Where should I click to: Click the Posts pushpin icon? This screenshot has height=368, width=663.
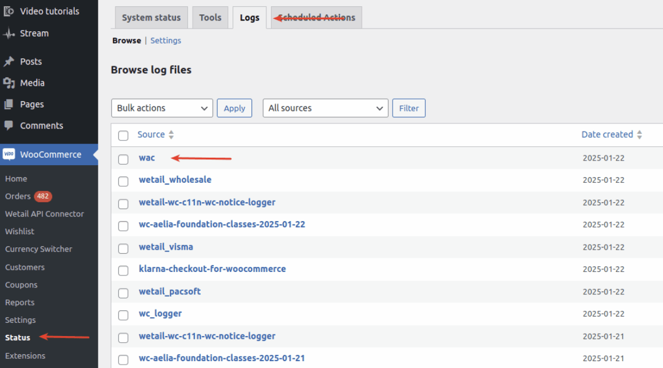point(9,62)
